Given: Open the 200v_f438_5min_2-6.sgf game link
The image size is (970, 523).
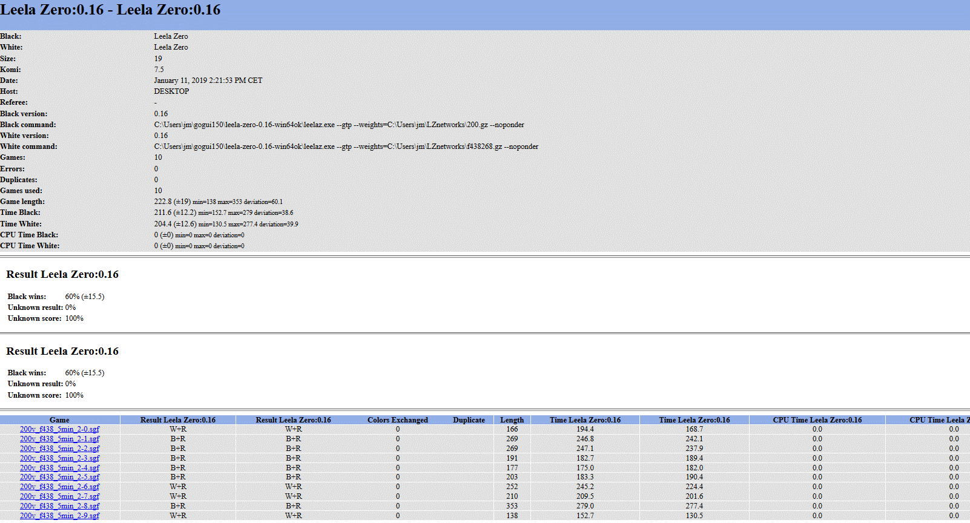Looking at the screenshot, I should pos(59,487).
